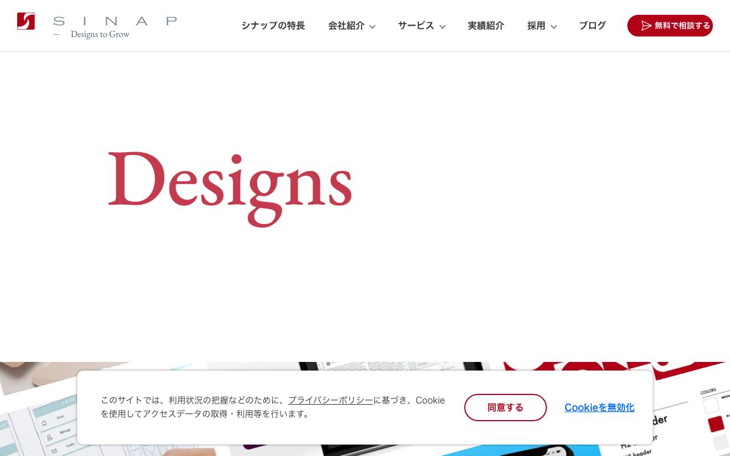This screenshot has height=456, width=730.
Task: Expand the 会社紹介 dropdown chevron
Action: pos(372,27)
